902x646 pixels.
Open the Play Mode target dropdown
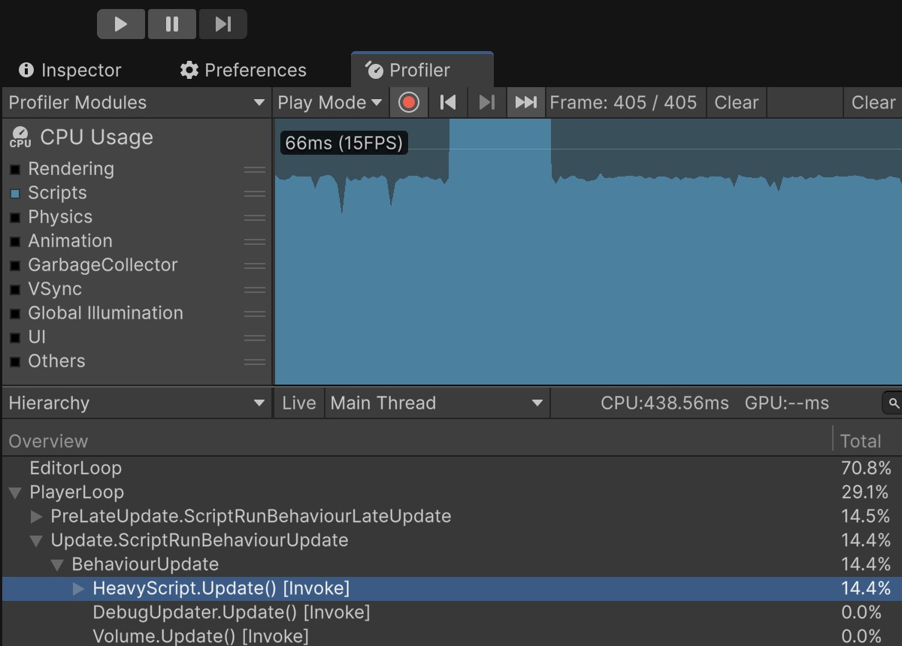point(330,102)
